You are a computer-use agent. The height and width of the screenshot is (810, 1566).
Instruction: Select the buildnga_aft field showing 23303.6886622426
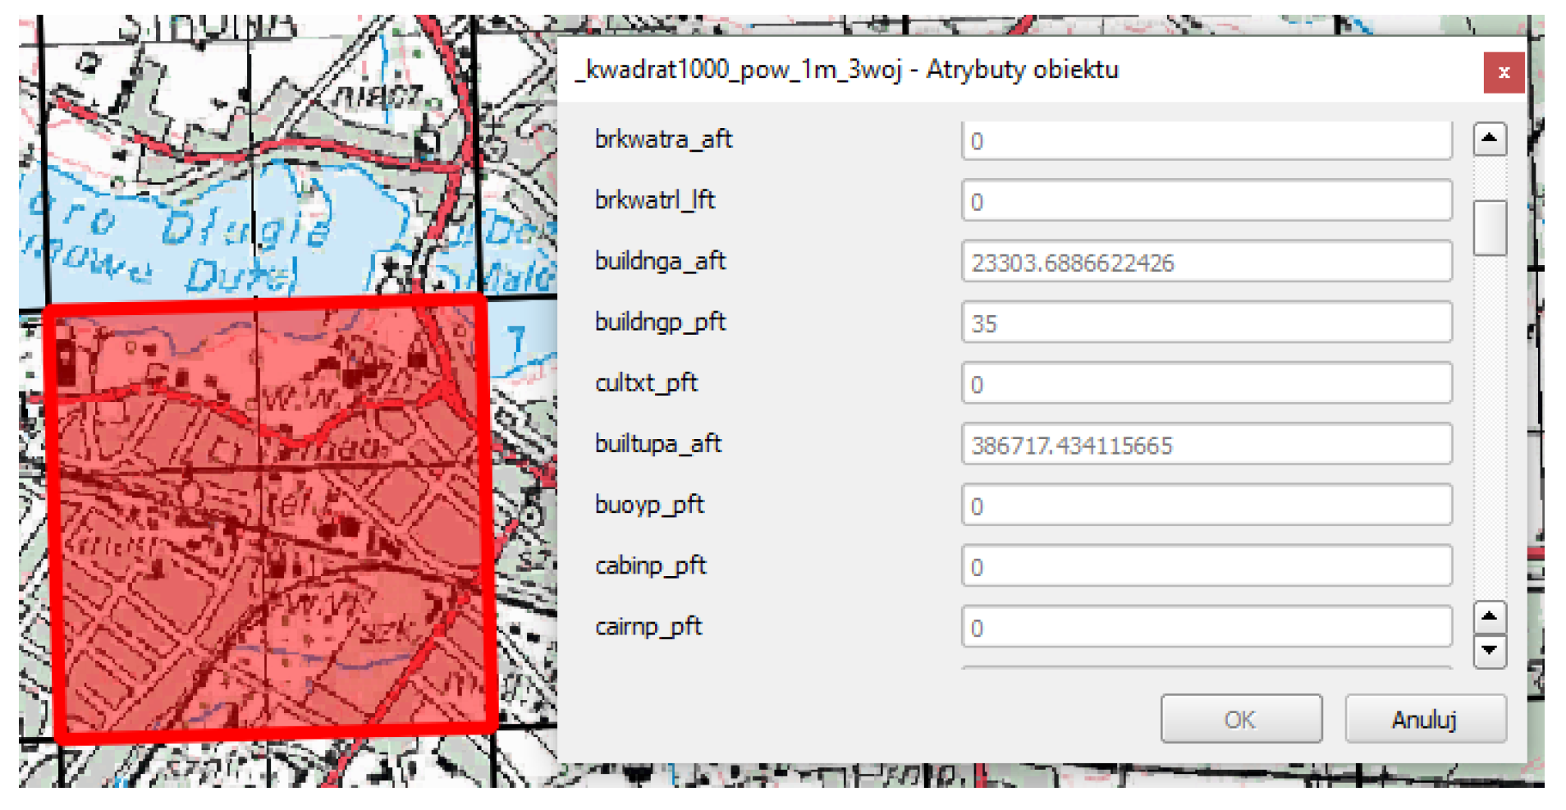tap(1205, 263)
